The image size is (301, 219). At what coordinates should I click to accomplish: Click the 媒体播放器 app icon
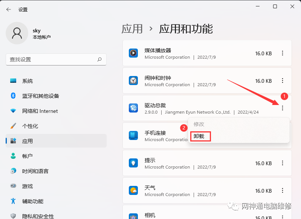pos(133,53)
